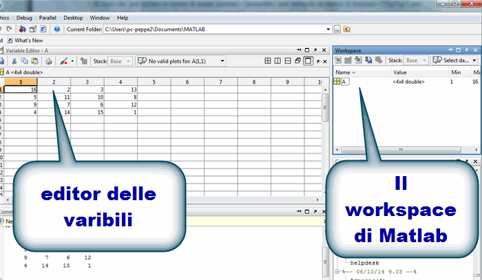Split Variable Editor top/bottom tile icon
This screenshot has width=482, height=280.
(x=288, y=61)
